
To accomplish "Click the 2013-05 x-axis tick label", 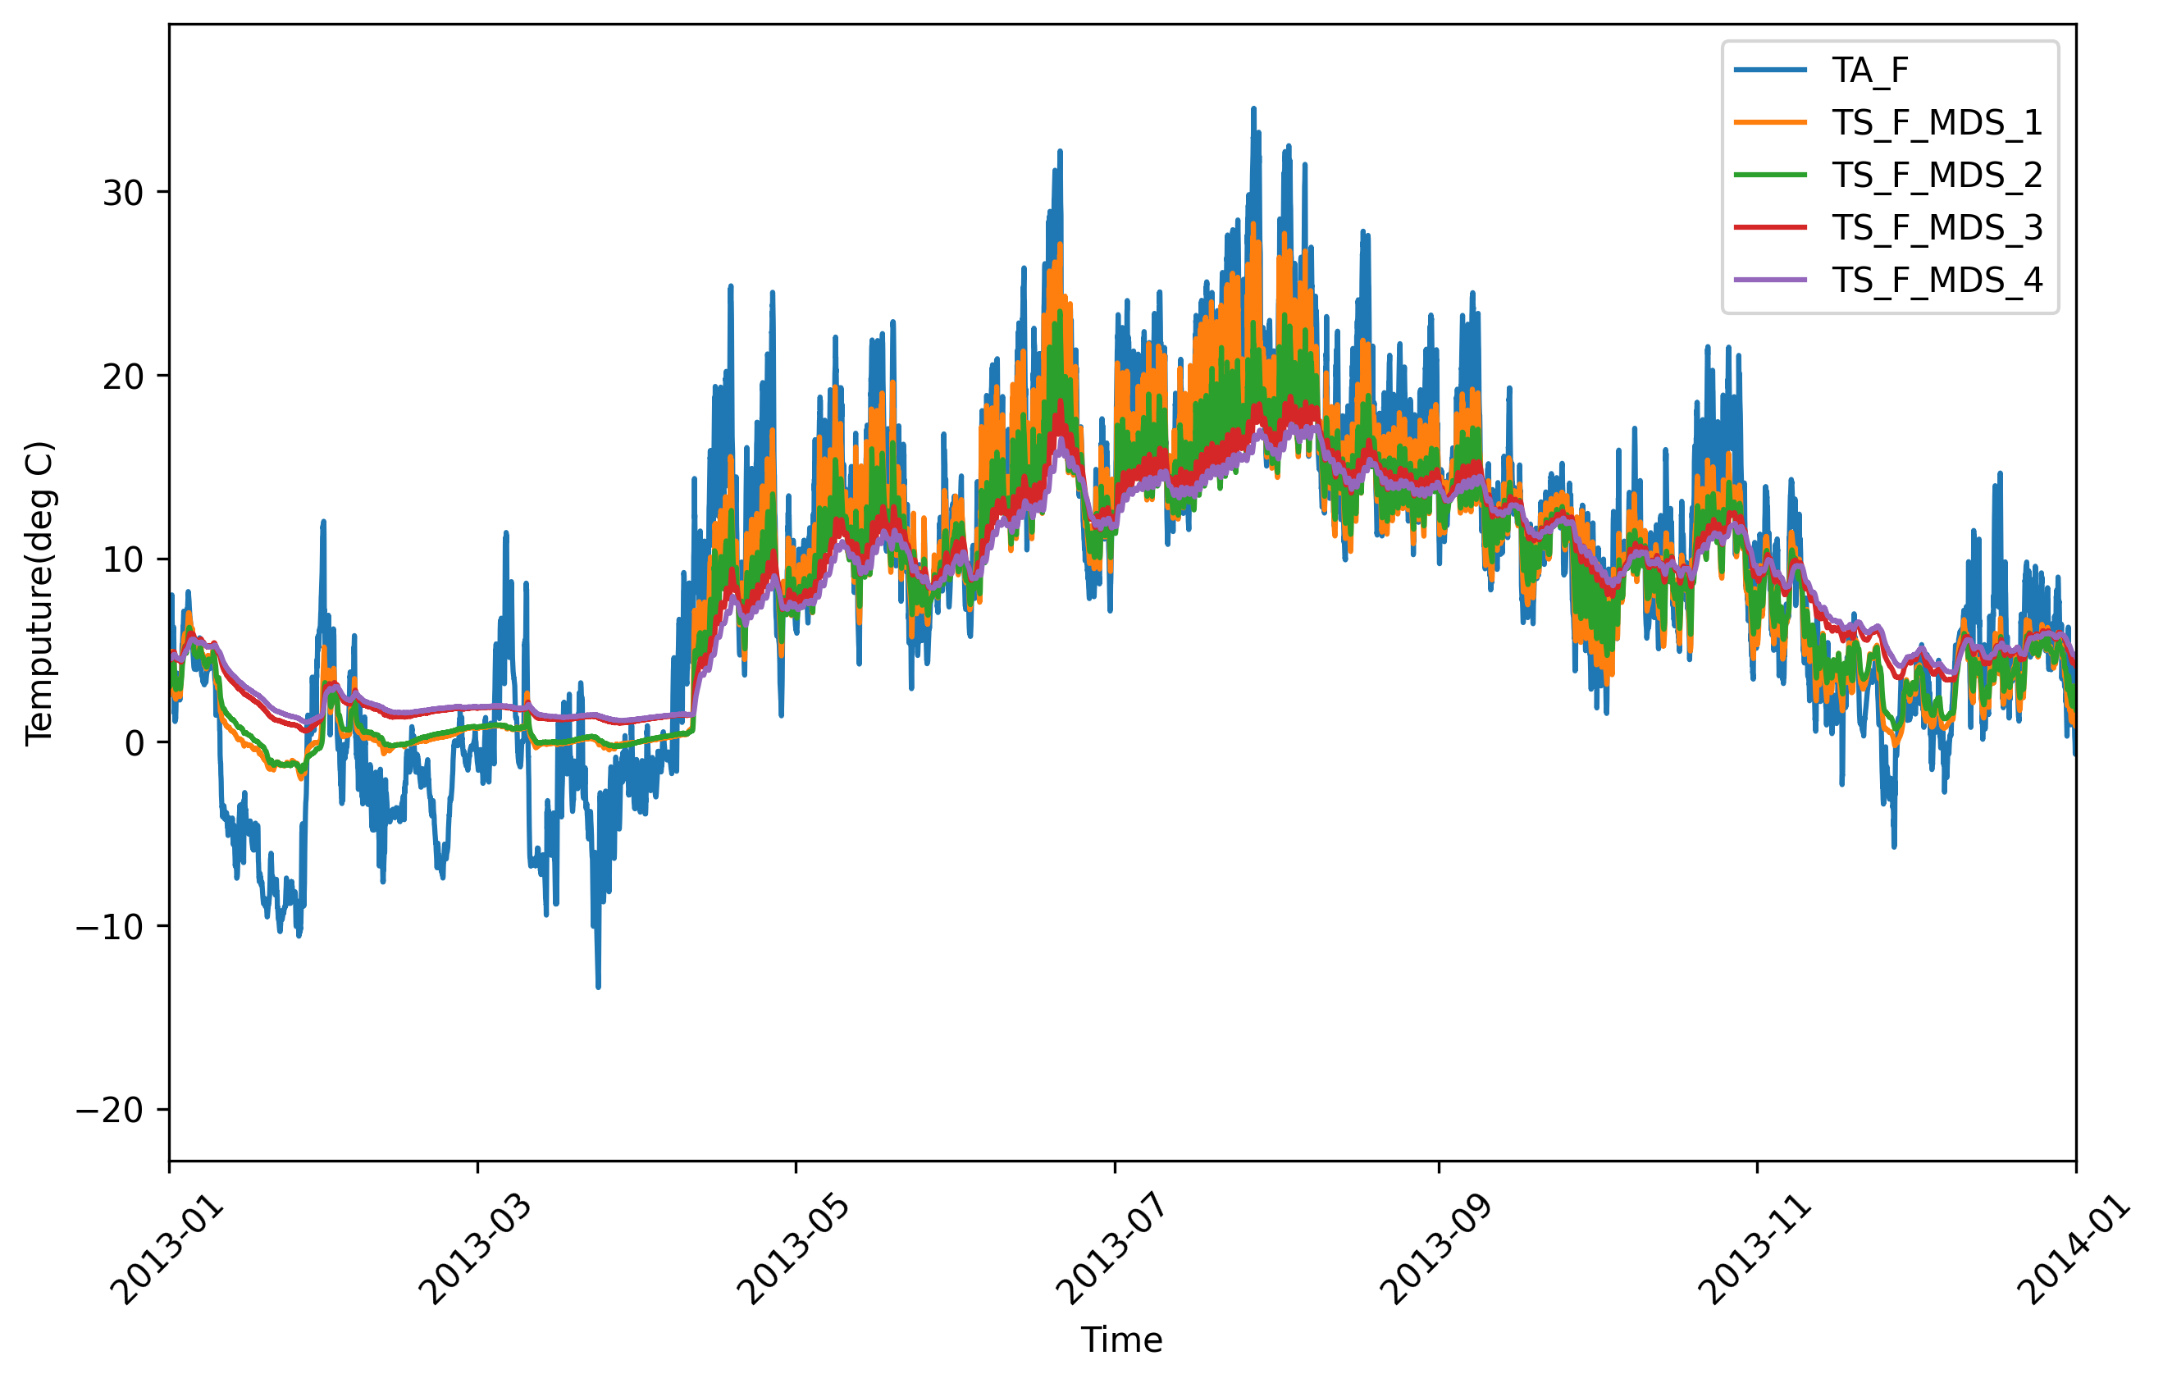I will pyautogui.click(x=792, y=1251).
